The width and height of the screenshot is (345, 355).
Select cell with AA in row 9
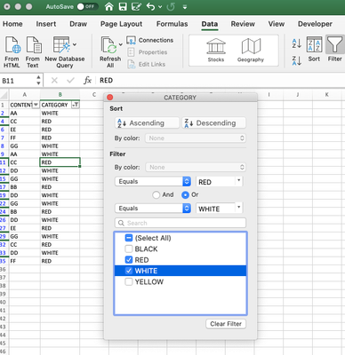pyautogui.click(x=25, y=154)
